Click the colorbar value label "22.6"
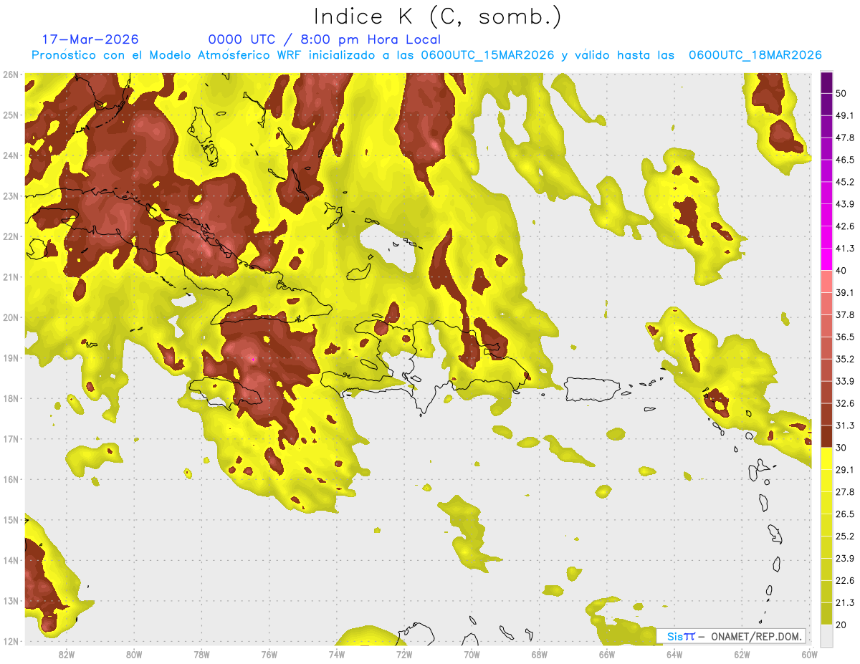Viewport: 860px width, 664px height. (844, 580)
